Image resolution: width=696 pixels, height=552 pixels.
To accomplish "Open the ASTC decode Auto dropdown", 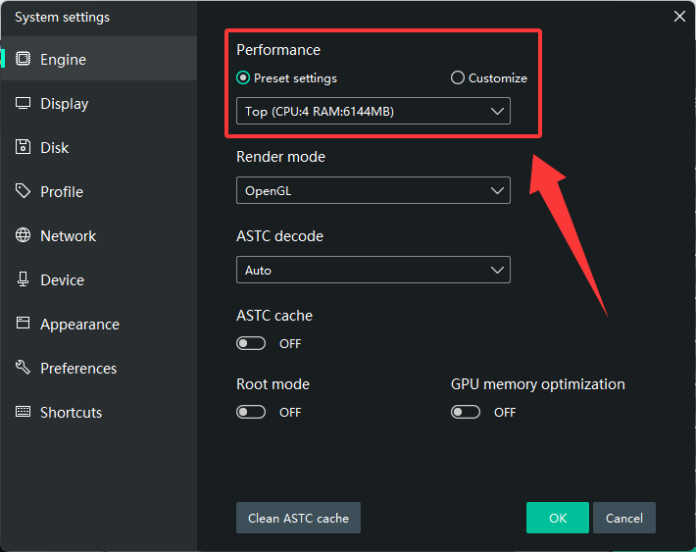I will point(373,270).
